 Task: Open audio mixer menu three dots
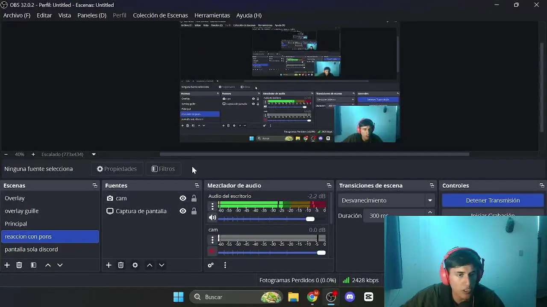(x=225, y=265)
